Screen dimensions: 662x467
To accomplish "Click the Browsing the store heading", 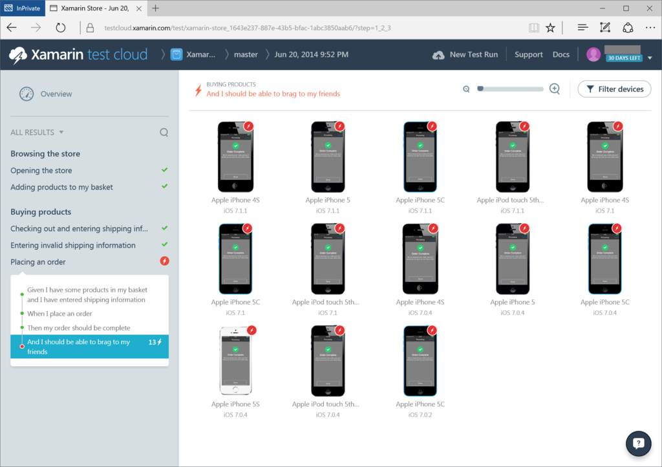I will click(x=45, y=154).
